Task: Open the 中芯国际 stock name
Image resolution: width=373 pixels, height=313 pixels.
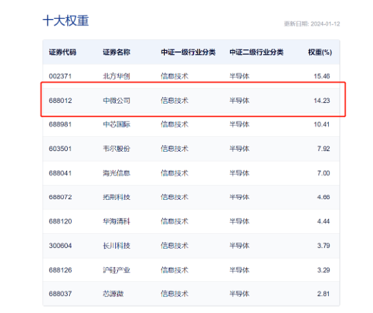Action: (117, 124)
